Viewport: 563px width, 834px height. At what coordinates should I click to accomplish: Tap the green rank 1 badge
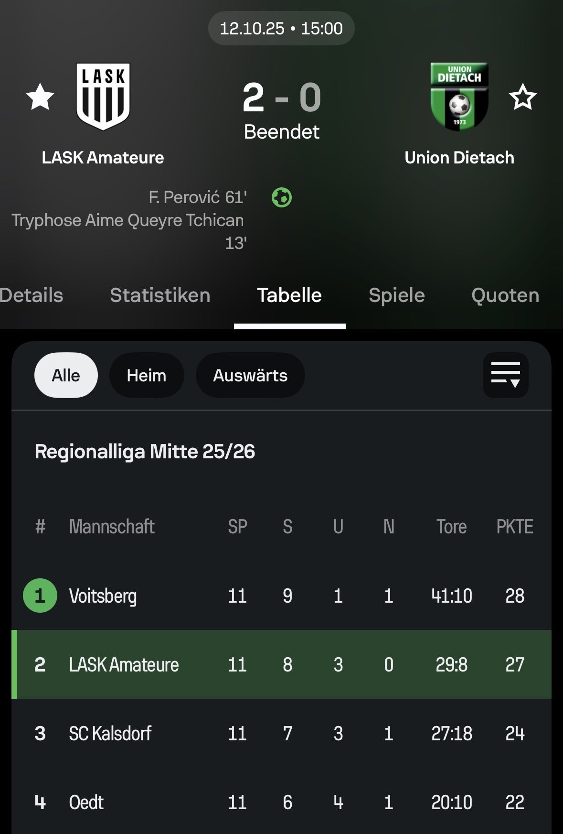click(40, 596)
